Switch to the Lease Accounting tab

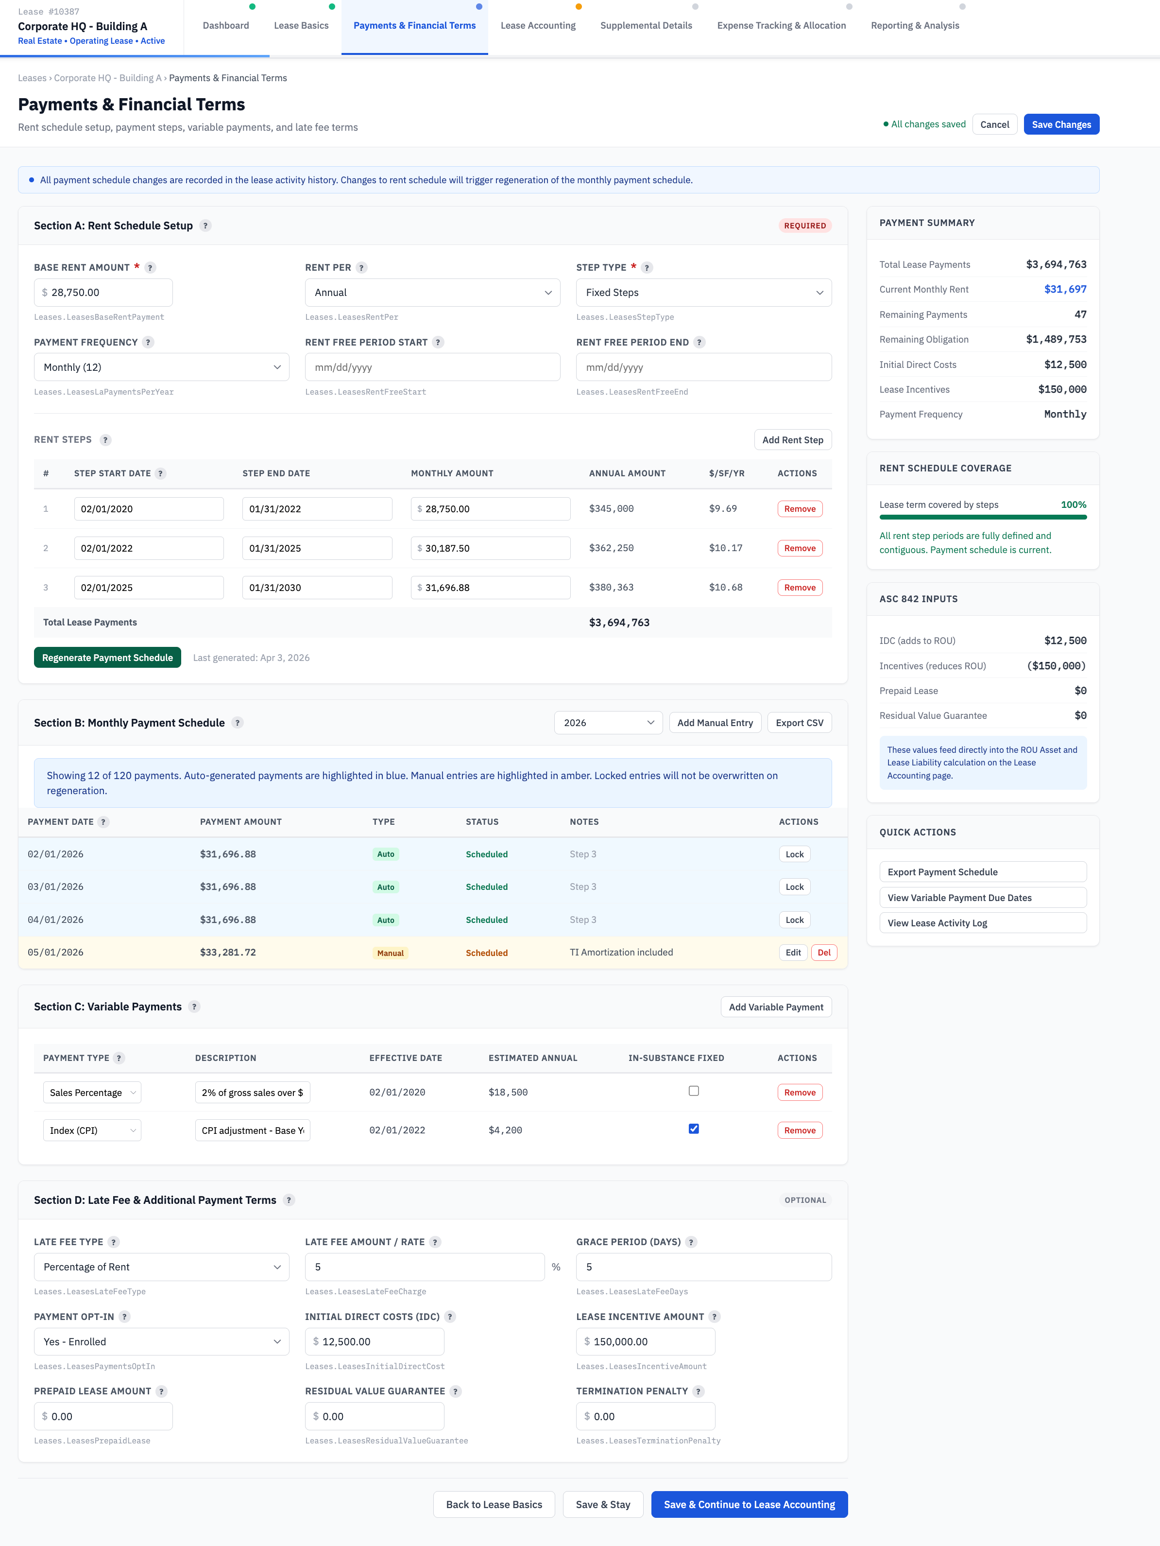point(537,25)
